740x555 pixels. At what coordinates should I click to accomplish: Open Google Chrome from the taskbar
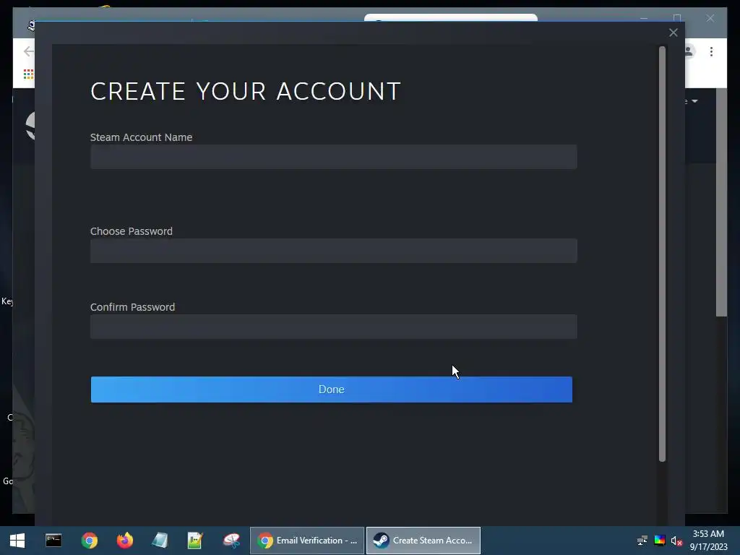click(x=89, y=541)
